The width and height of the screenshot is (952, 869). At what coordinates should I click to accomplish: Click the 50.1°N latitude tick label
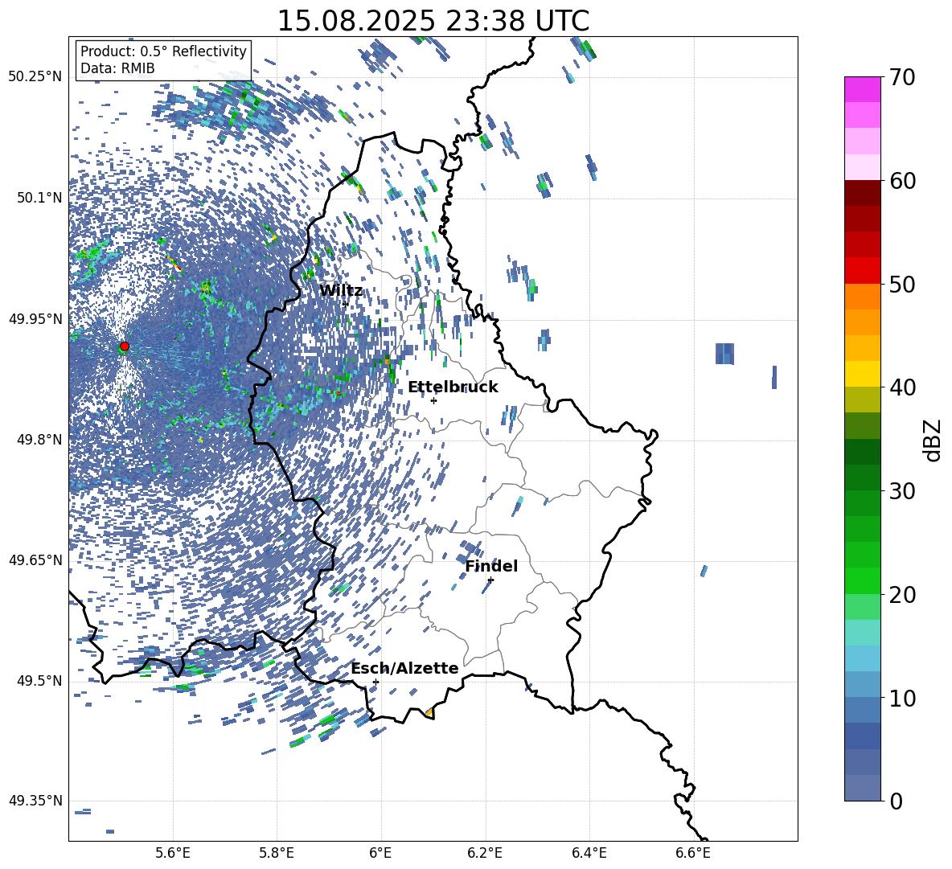[x=39, y=198]
